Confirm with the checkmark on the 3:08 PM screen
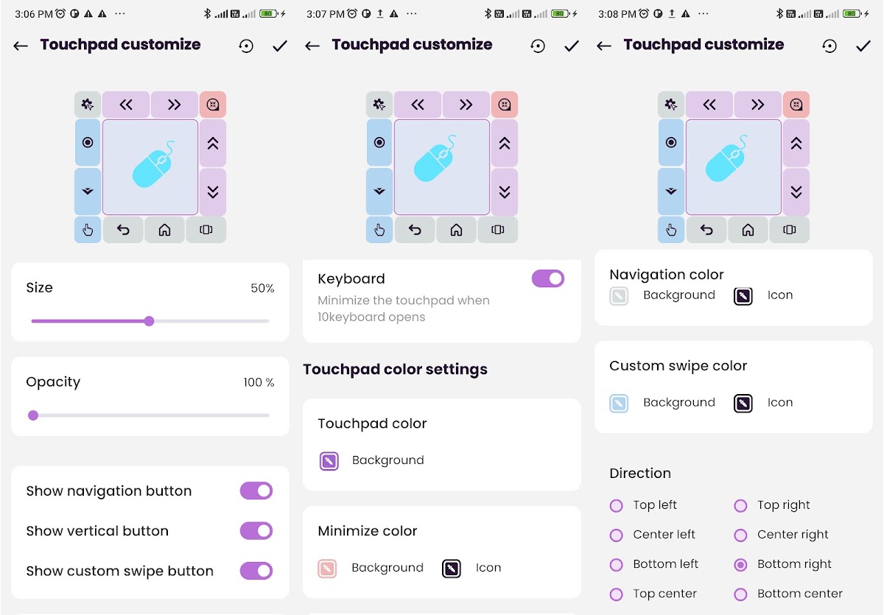Image resolution: width=884 pixels, height=615 pixels. pyautogui.click(x=863, y=46)
